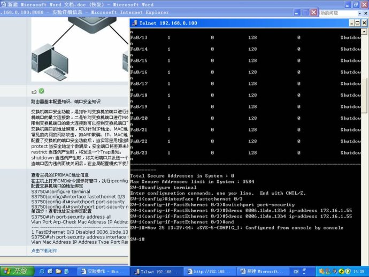Open the Word help question dropdown
The height and width of the screenshot is (277, 369).
tap(359, 13)
